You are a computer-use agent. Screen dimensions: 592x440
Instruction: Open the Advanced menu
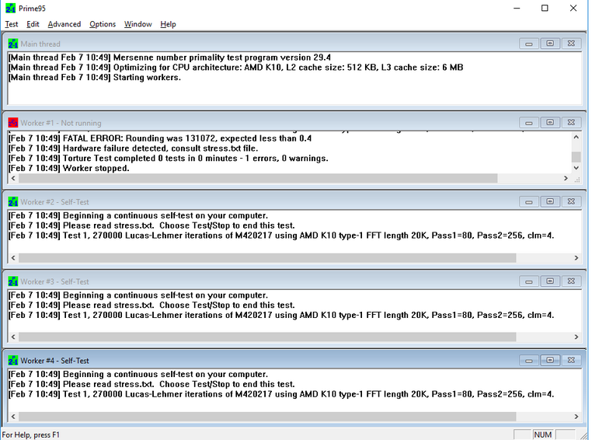coord(64,24)
